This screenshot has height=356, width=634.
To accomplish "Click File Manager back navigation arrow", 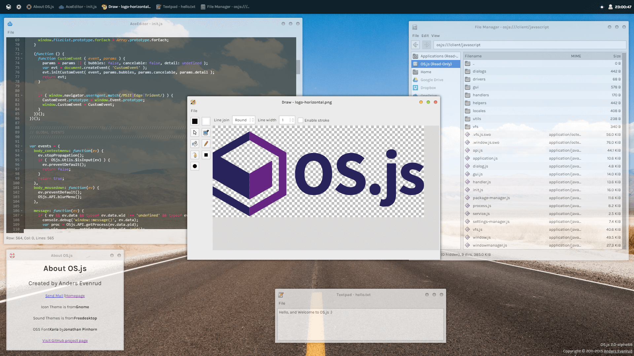I will [x=416, y=45].
